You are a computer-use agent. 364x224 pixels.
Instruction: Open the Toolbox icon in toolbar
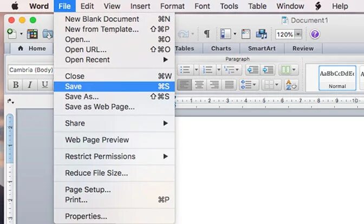coord(245,34)
